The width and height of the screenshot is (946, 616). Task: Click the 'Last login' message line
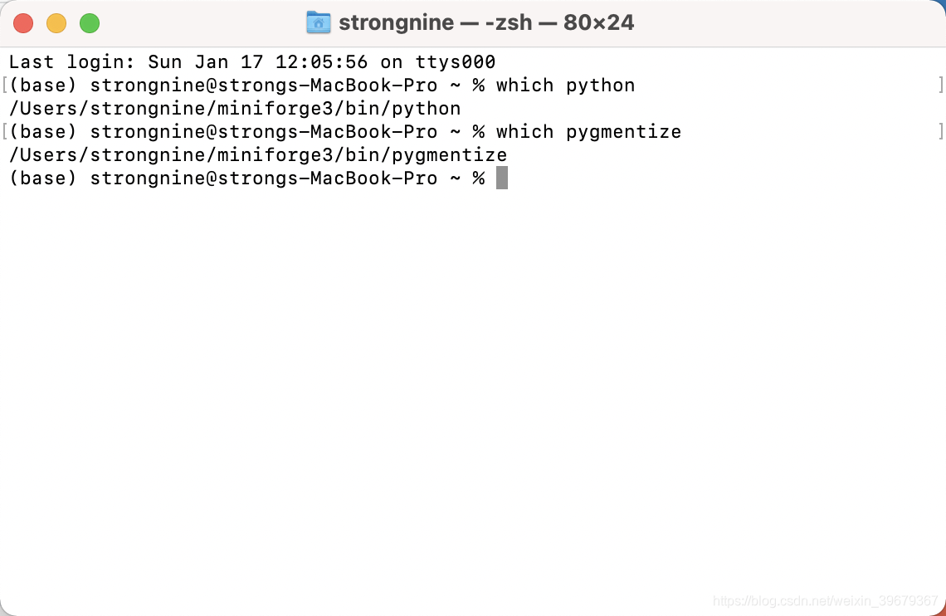(249, 61)
